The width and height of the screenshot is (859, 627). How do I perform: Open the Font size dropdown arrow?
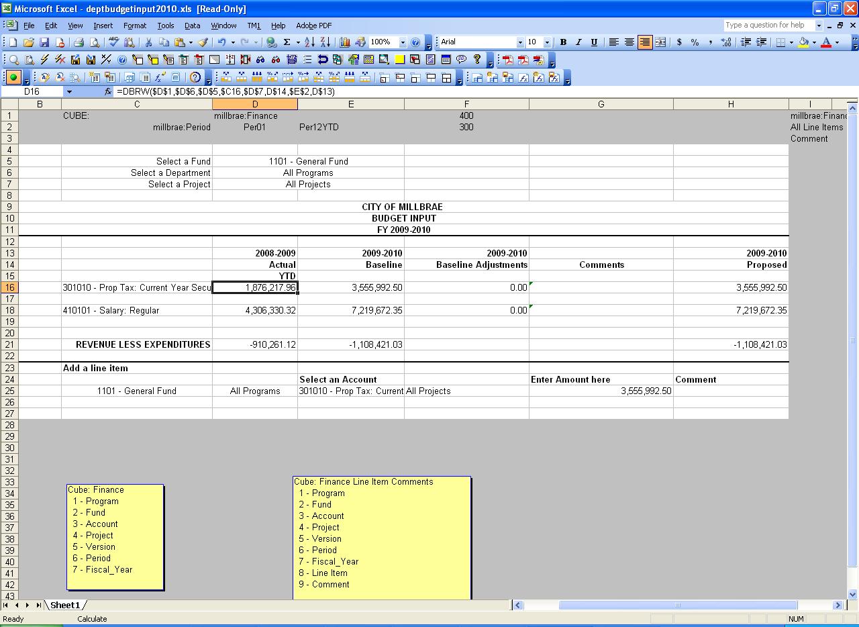[547, 42]
